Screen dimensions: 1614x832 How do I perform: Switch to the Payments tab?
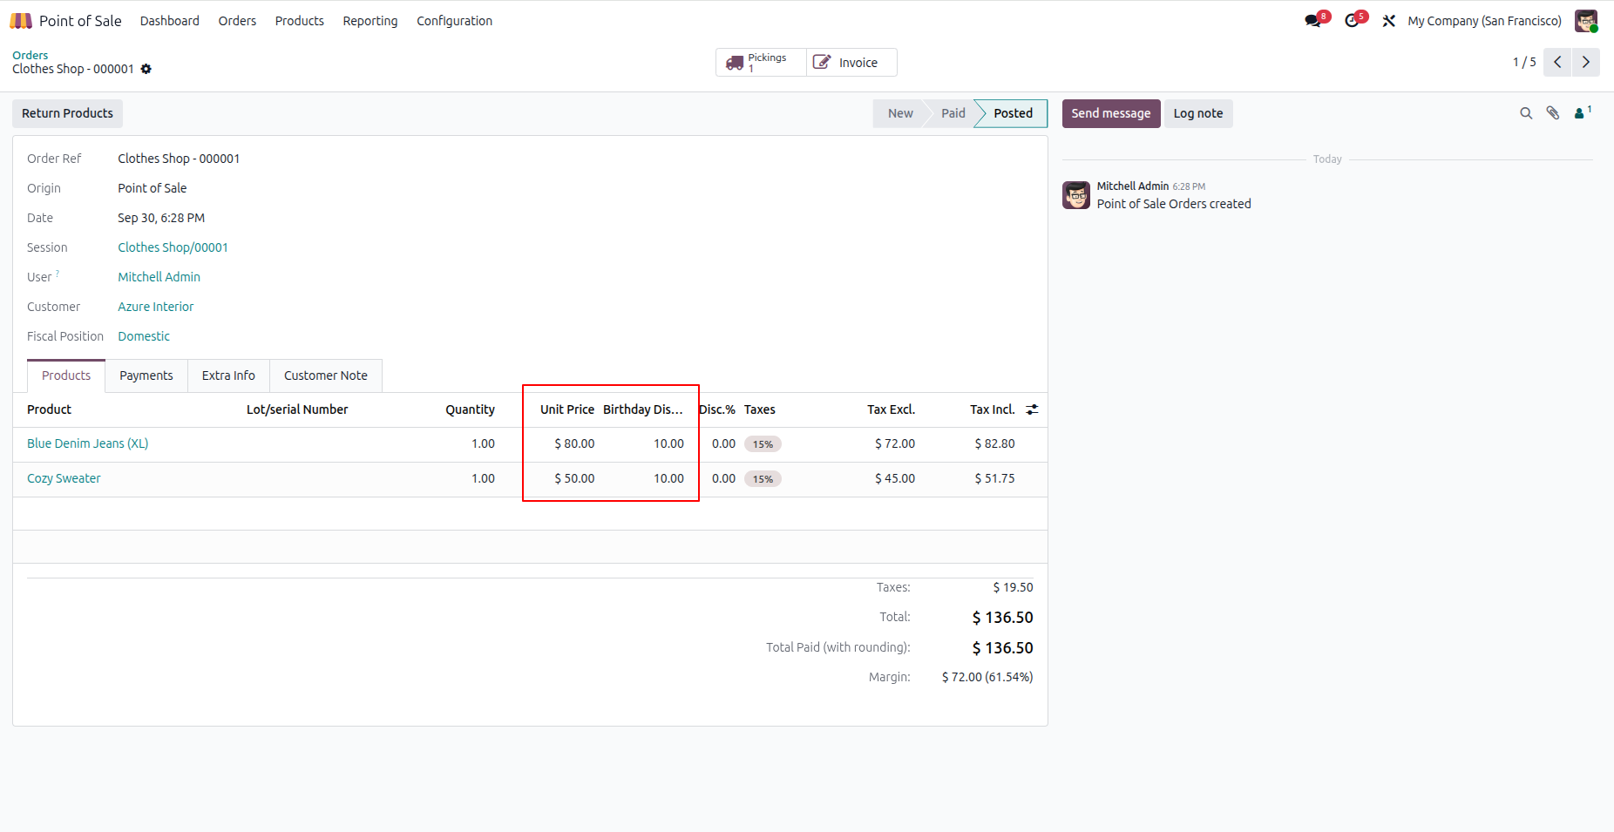[146, 375]
